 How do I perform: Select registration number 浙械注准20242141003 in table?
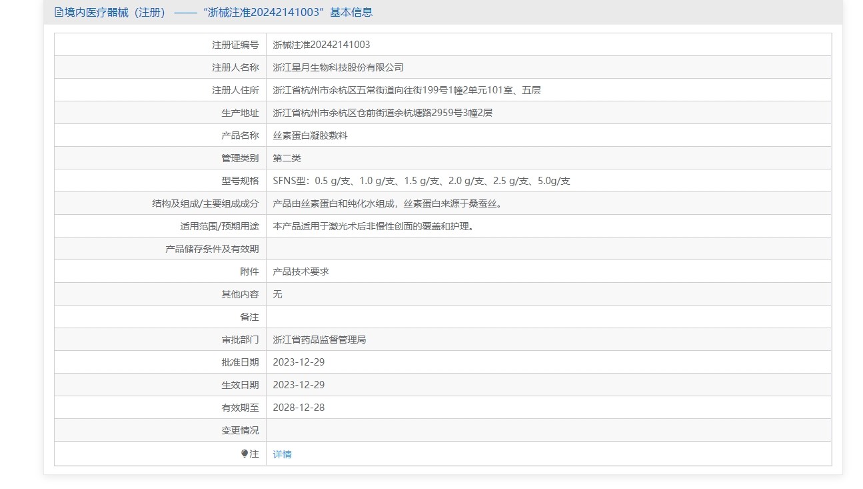coord(321,45)
